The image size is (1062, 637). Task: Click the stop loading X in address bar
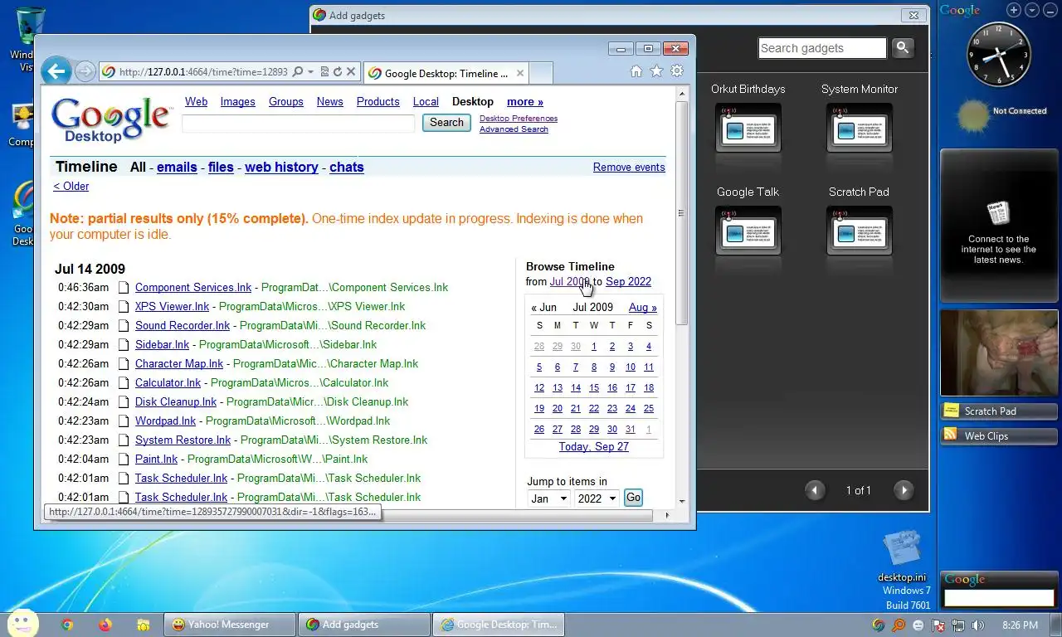[x=351, y=72]
